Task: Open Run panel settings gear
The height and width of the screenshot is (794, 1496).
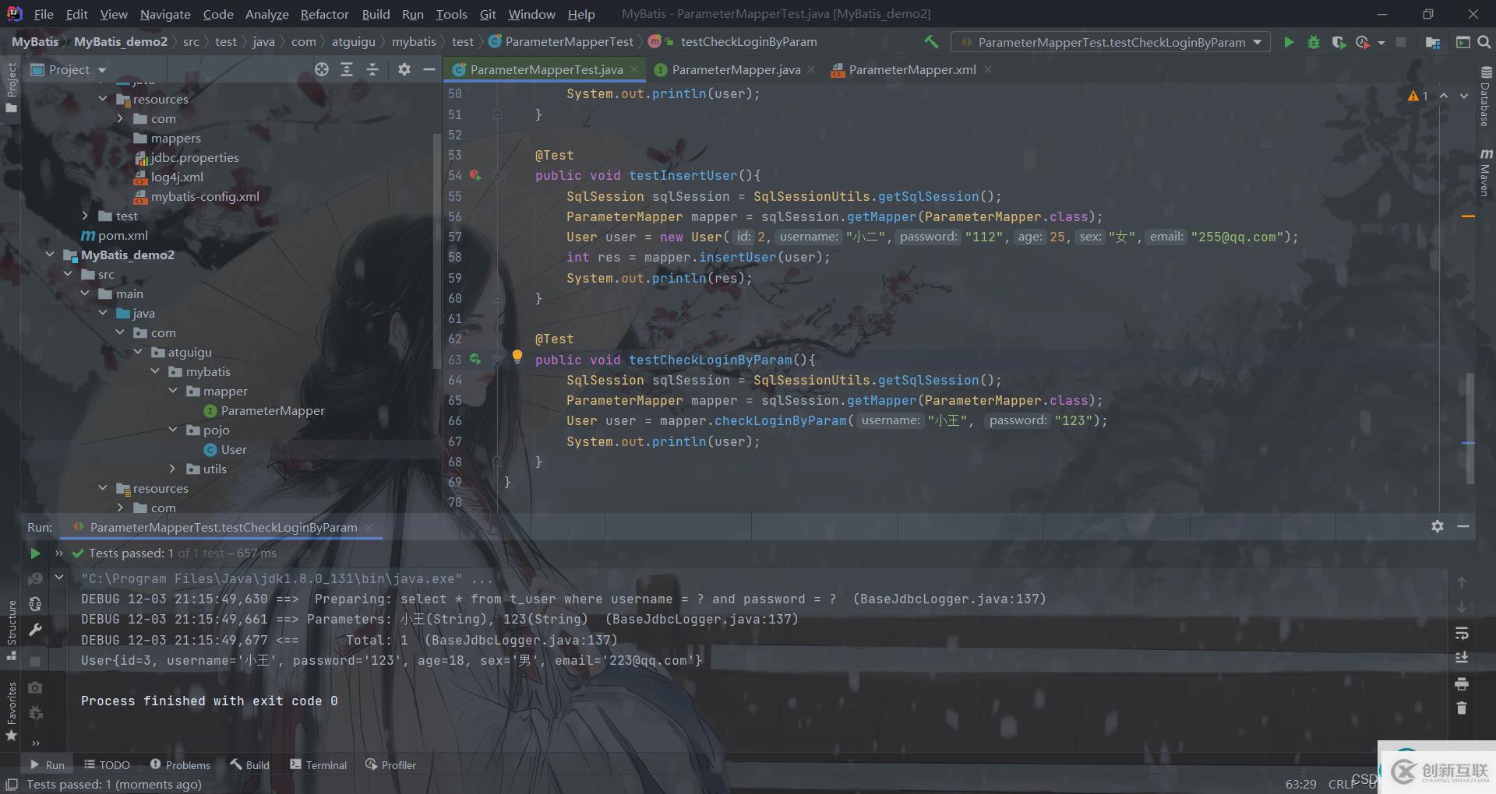Action: (1438, 526)
